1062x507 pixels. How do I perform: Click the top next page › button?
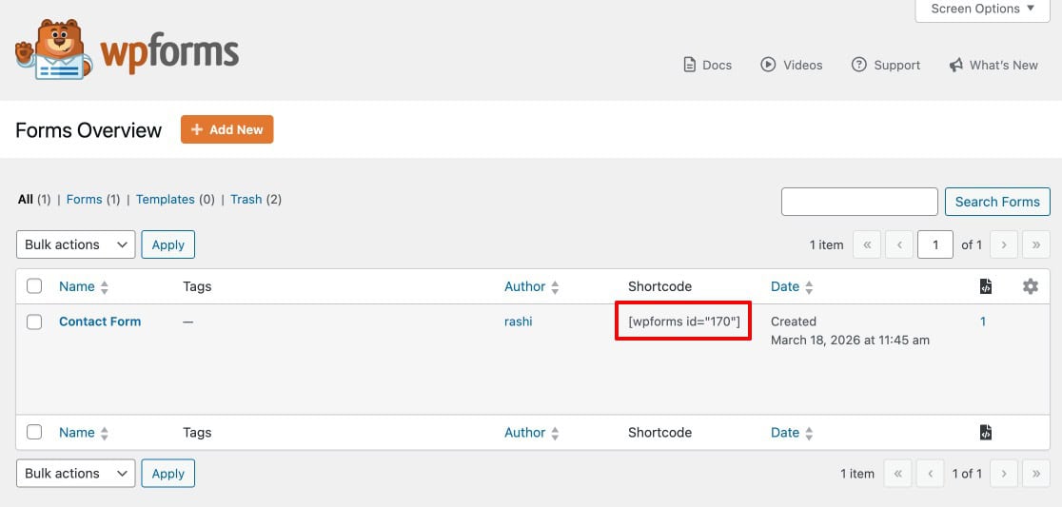(x=1004, y=244)
